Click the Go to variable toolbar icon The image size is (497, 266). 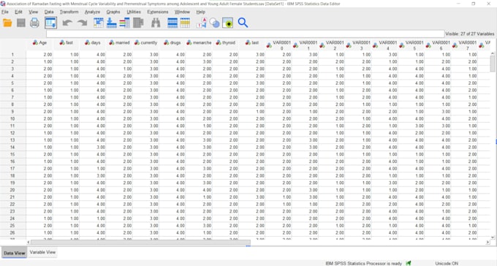point(112,23)
